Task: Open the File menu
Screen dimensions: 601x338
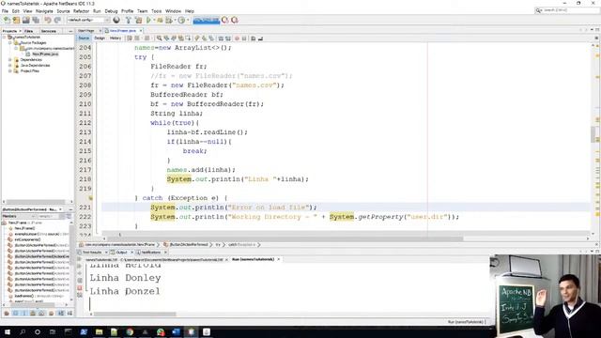Action: pyautogui.click(x=5, y=11)
